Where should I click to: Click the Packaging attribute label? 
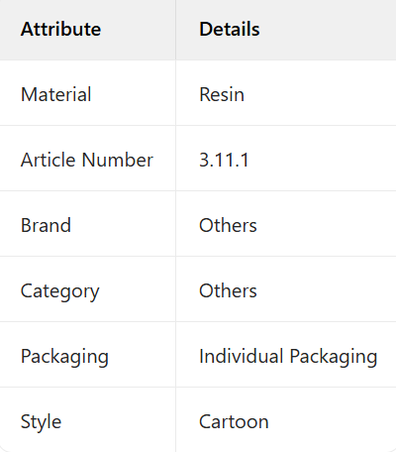[64, 357]
